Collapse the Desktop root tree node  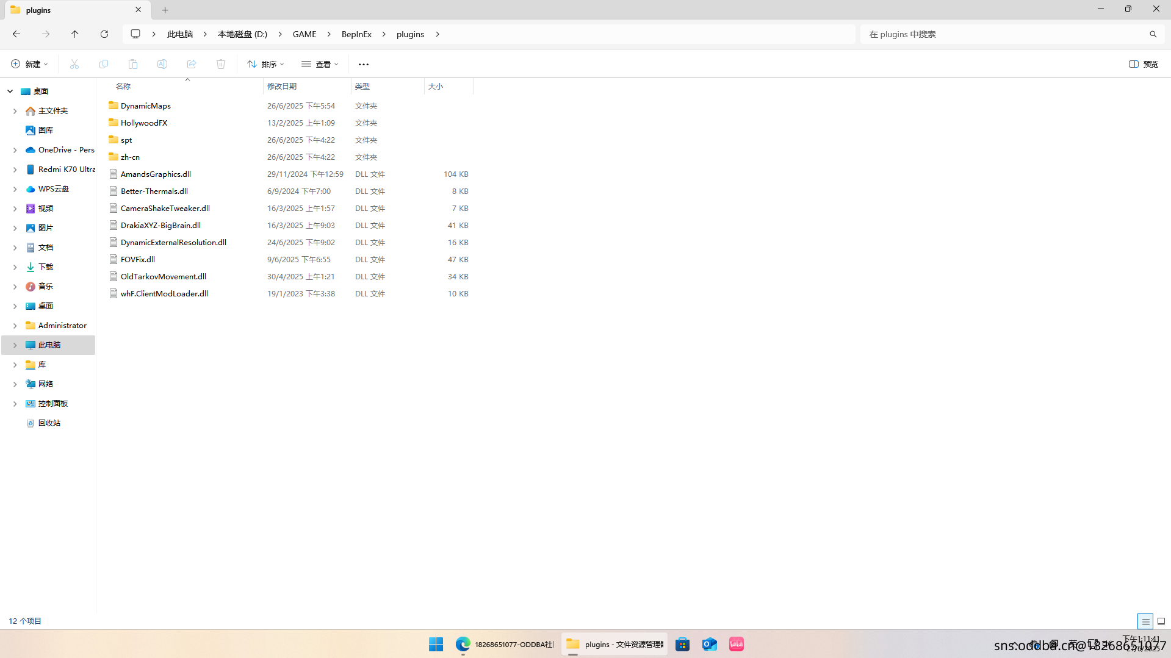coord(10,91)
